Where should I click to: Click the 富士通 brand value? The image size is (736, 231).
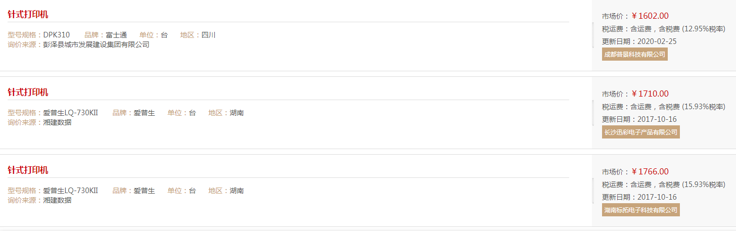point(116,35)
